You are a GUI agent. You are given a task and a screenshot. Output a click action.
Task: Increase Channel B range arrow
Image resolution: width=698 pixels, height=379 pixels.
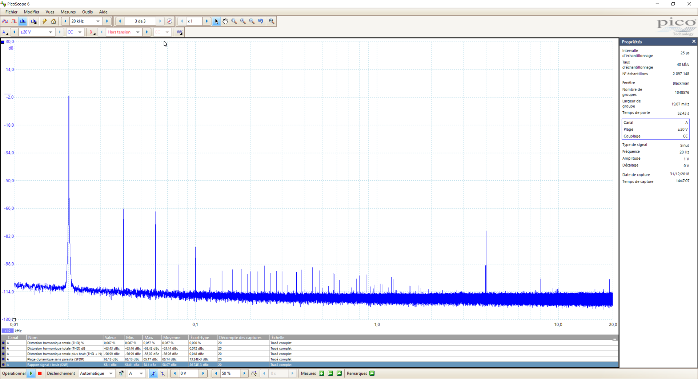[147, 32]
